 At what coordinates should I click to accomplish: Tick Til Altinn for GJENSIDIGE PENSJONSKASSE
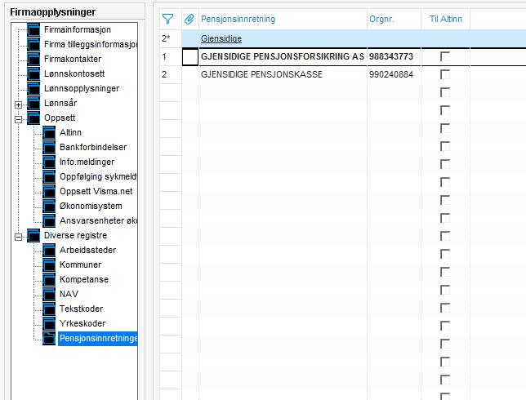pos(445,74)
